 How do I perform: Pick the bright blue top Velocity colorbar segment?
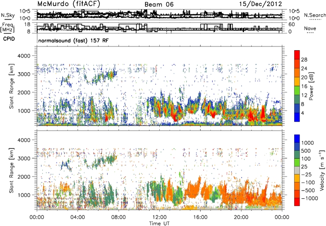[297, 139]
